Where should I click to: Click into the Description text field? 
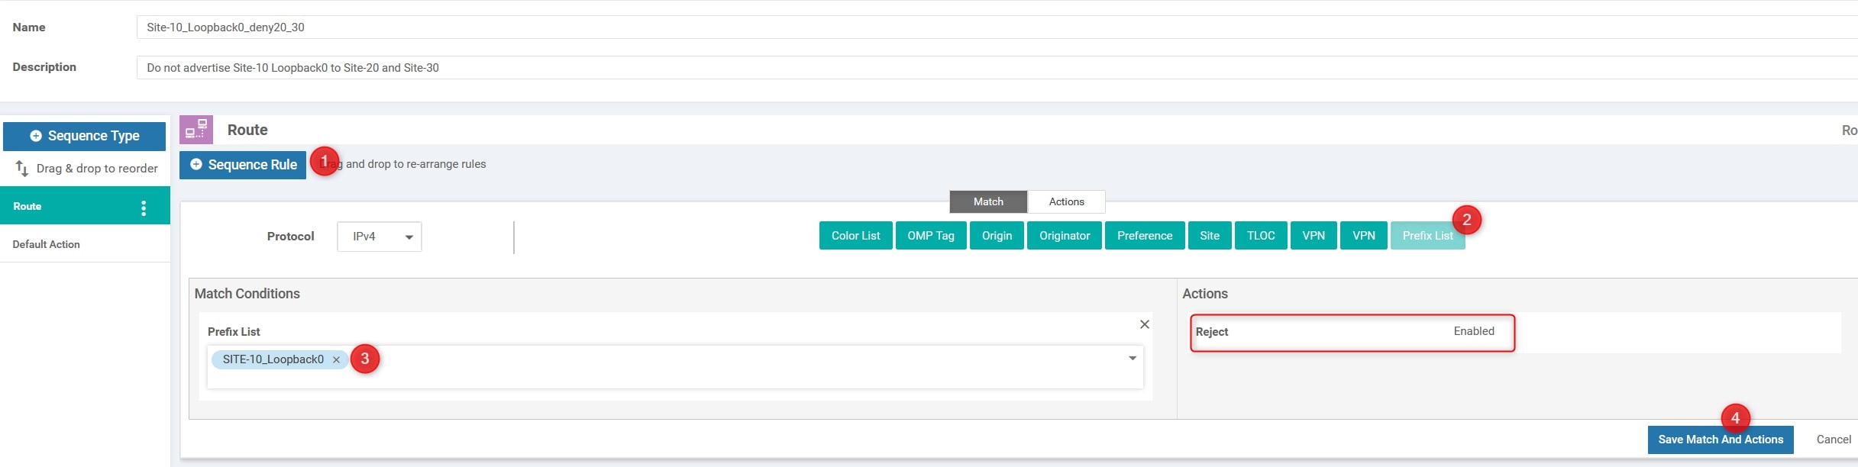[x=993, y=68]
